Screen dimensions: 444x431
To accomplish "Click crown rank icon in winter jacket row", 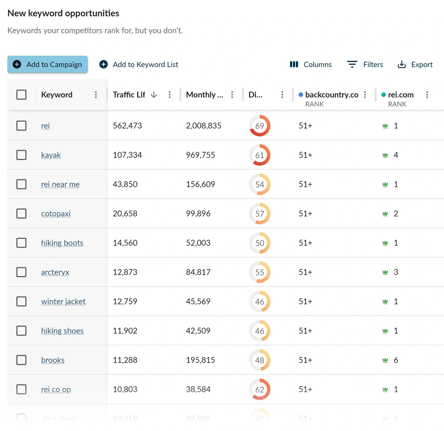I will (x=385, y=301).
